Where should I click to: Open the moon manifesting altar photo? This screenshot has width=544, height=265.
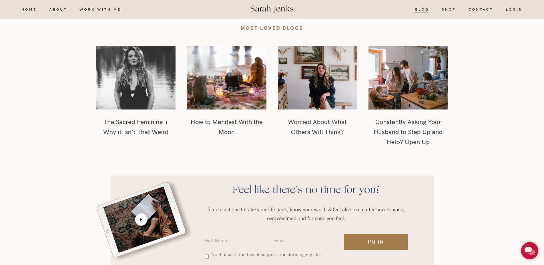click(227, 78)
